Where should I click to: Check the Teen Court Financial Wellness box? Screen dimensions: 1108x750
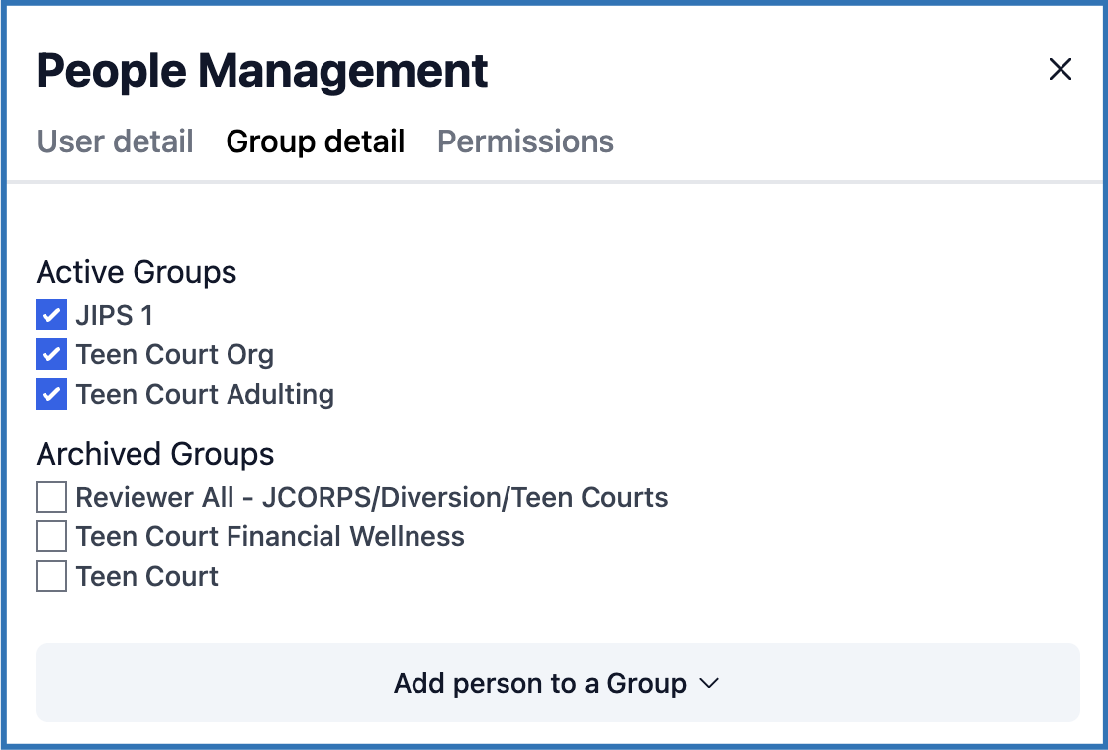pyautogui.click(x=51, y=536)
